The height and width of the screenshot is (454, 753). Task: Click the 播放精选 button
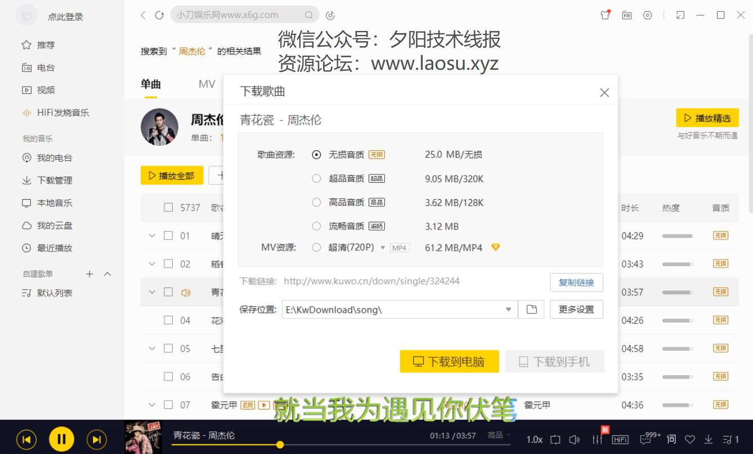[x=707, y=118]
